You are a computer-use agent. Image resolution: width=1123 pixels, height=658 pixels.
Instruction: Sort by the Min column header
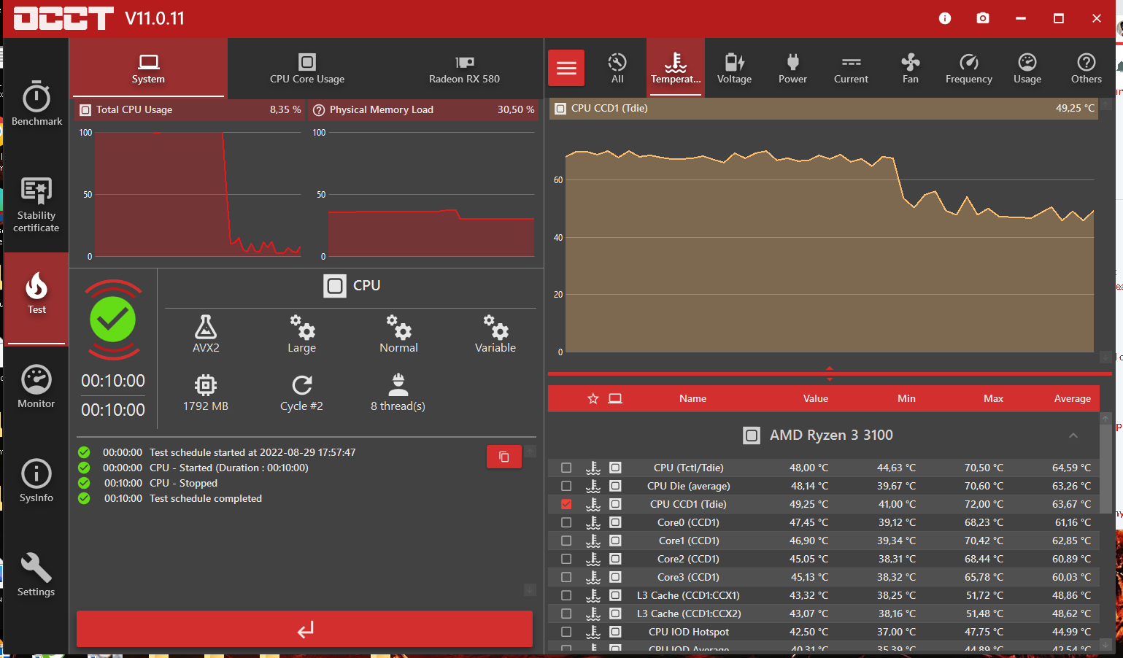point(906,398)
